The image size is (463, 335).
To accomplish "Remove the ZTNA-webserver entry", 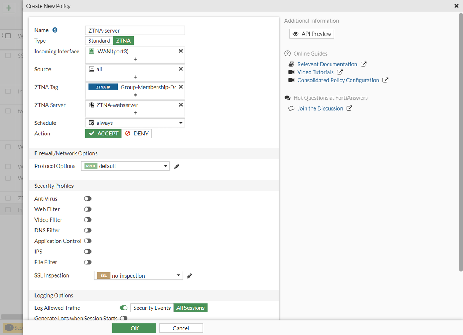I will coord(181,105).
